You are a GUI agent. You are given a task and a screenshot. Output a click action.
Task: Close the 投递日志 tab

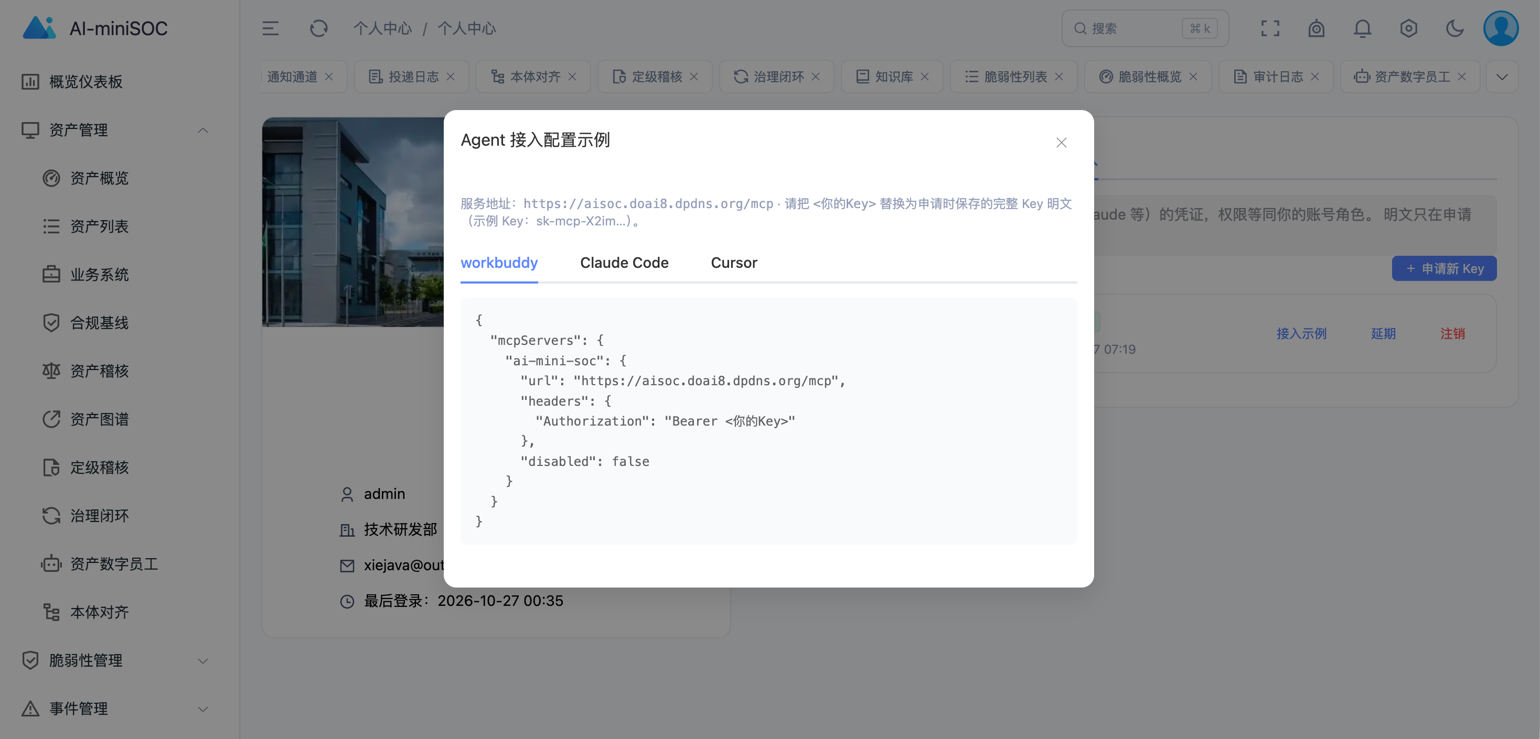(451, 77)
